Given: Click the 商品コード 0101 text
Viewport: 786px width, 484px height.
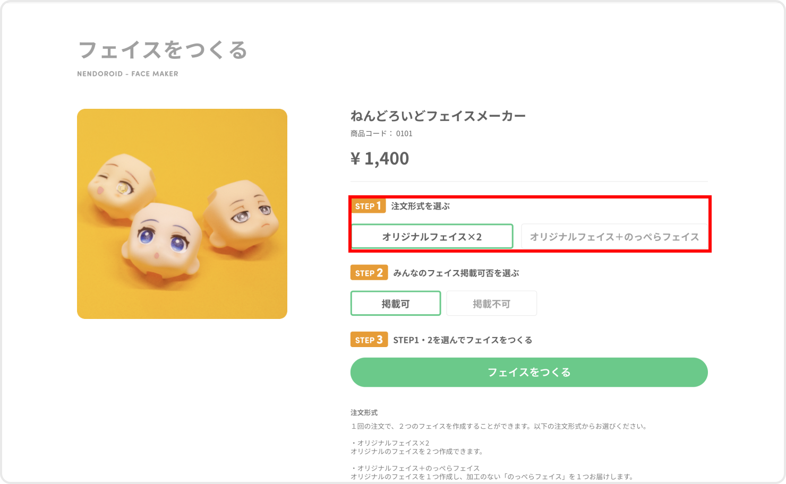Looking at the screenshot, I should (381, 133).
